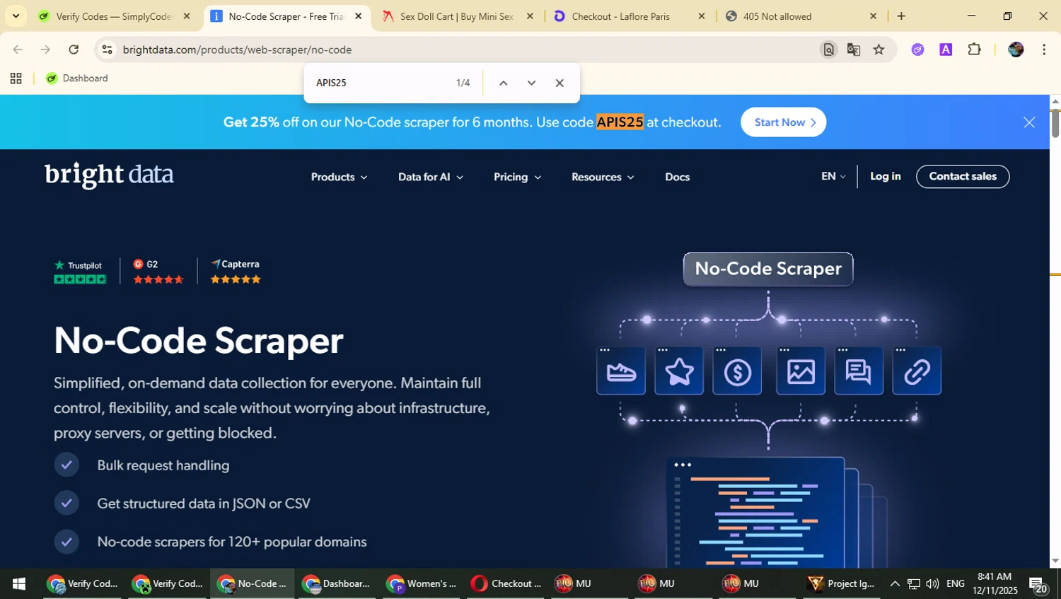Expand Resources menu
Screen dimensions: 1061x599
coord(603,177)
